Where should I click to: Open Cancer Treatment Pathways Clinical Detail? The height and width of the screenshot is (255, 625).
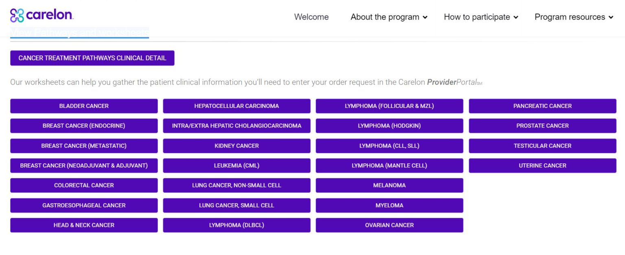(x=92, y=58)
